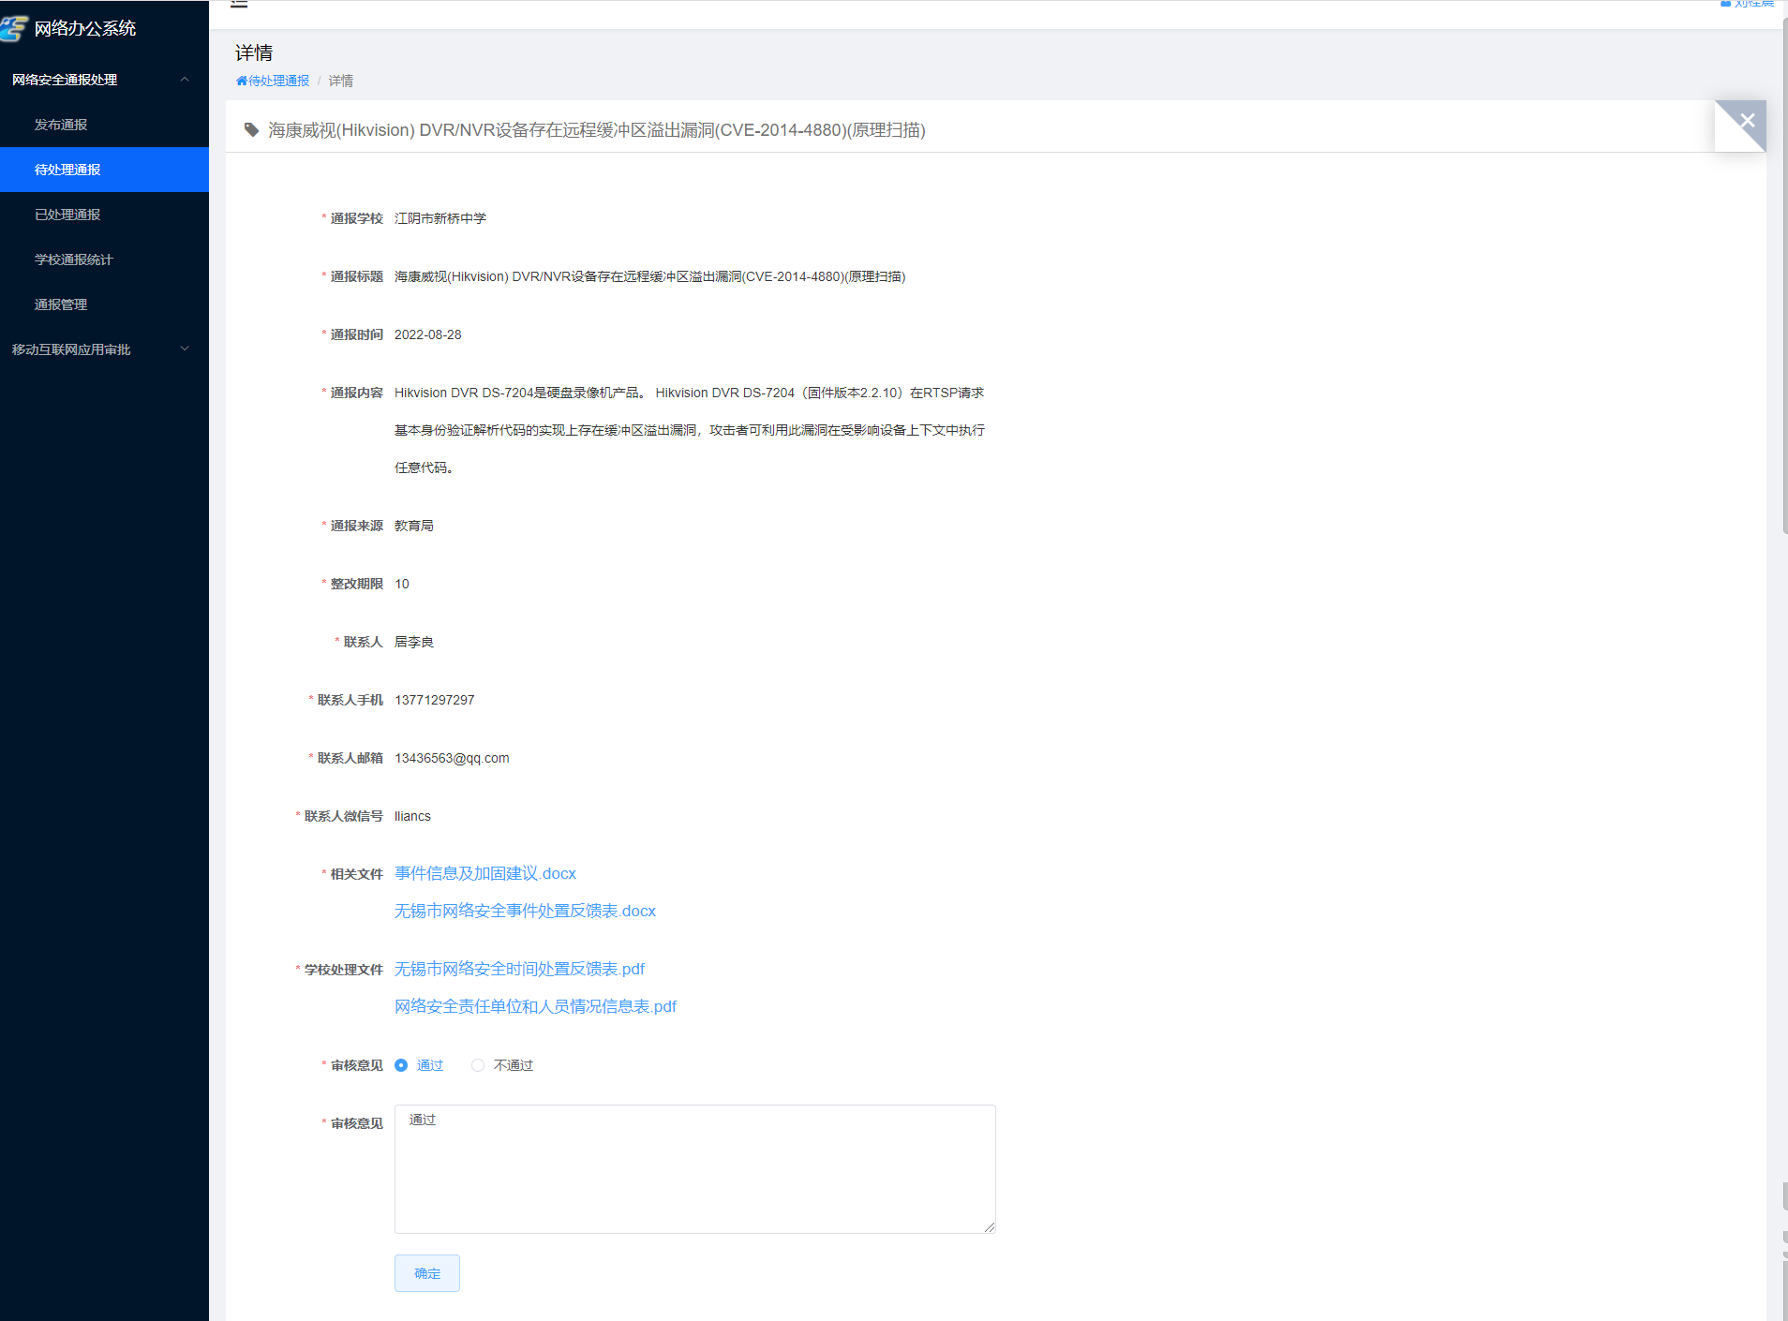Viewport: 1788px width, 1321px height.
Task: Click the phone number 13771297297
Action: pos(435,700)
